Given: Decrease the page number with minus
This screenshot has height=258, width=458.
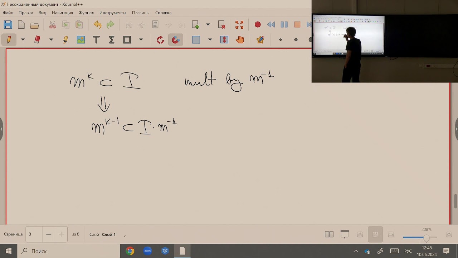Looking at the screenshot, I should [49, 234].
